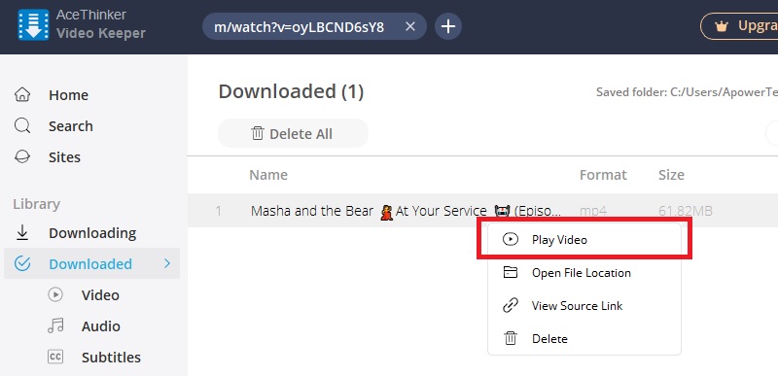Choose Open File Location menu entry
The width and height of the screenshot is (778, 376).
[584, 272]
